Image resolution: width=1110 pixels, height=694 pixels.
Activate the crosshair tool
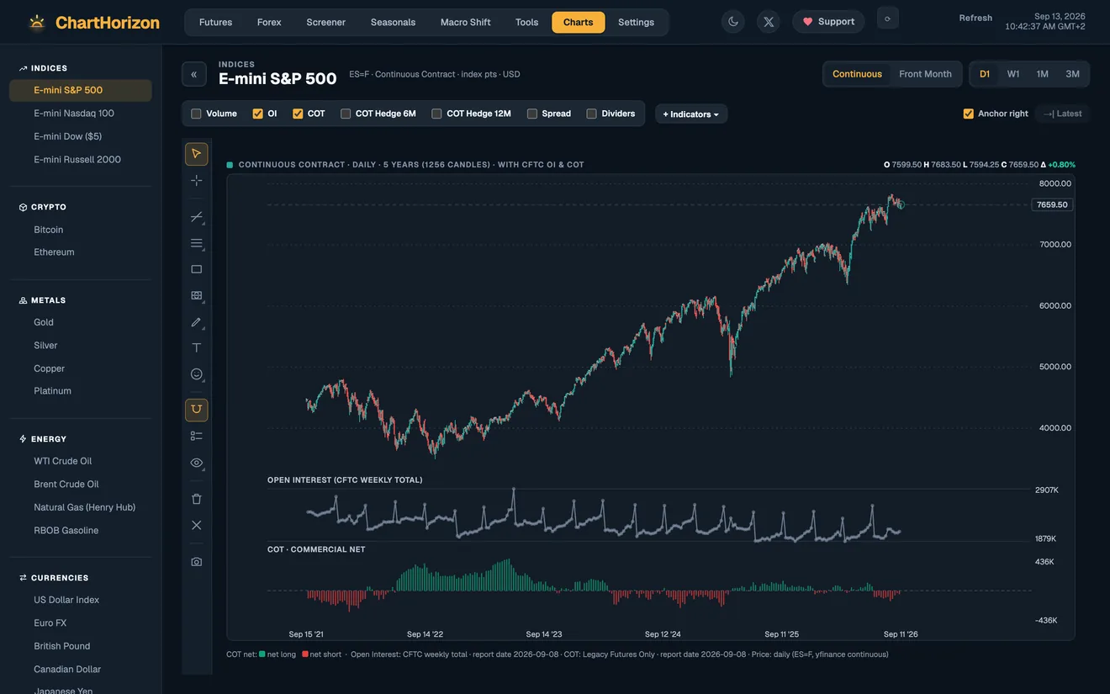196,181
